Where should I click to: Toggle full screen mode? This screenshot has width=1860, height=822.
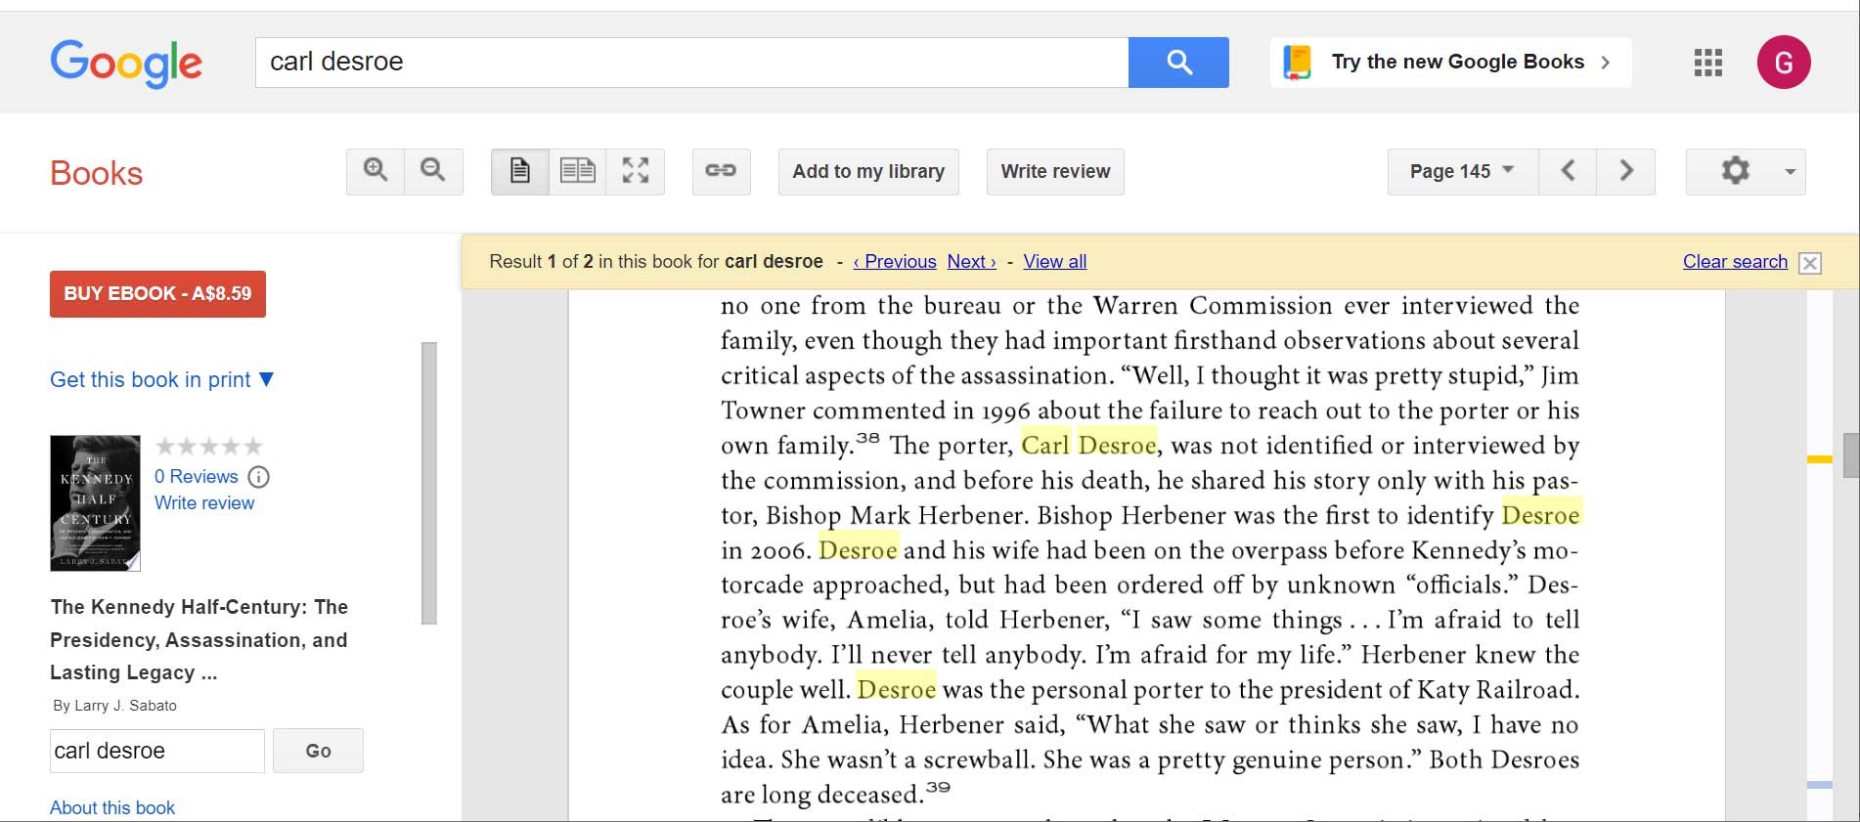pyautogui.click(x=636, y=171)
